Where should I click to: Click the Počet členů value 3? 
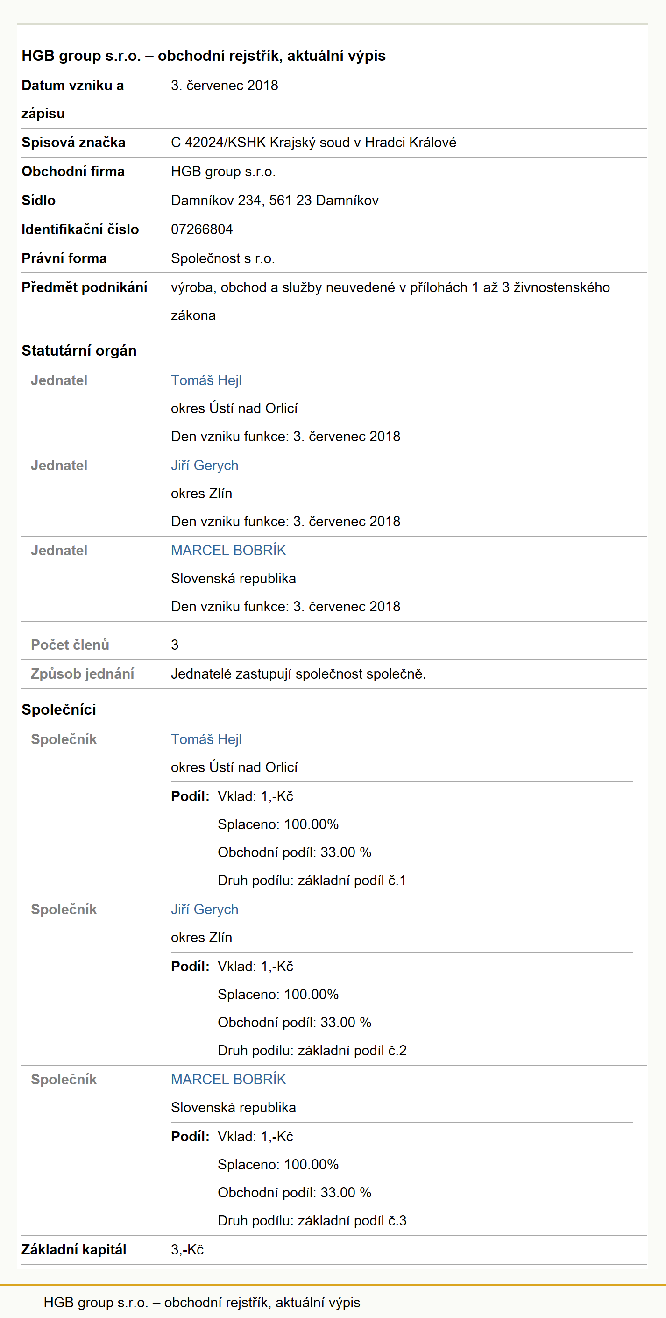[x=175, y=645]
